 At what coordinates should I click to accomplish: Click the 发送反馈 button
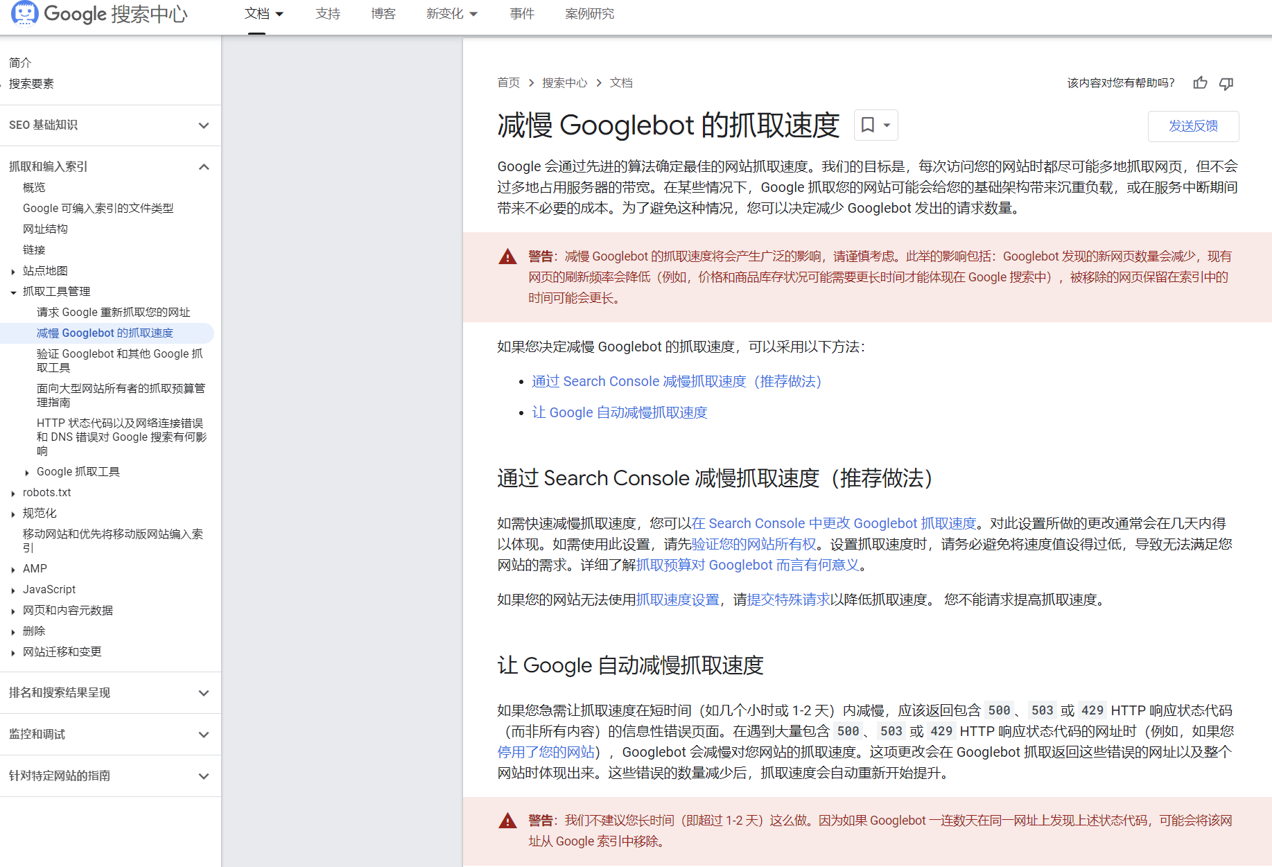1192,126
